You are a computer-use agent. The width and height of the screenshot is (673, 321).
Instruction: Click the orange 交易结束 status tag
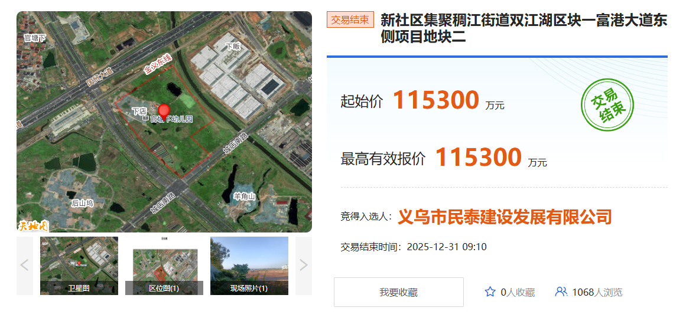pos(350,20)
